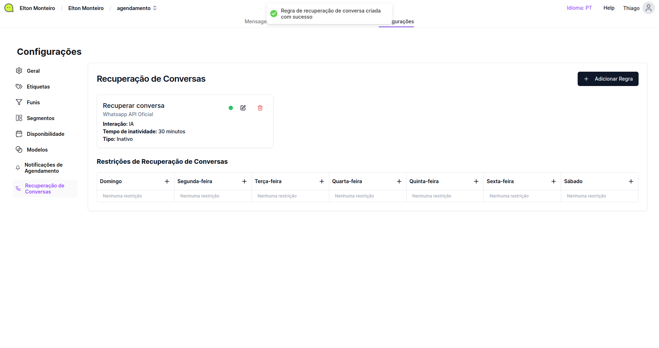
Task: Click the green app logo in header
Action: (x=9, y=8)
